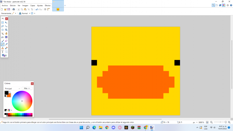The width and height of the screenshot is (233, 131).
Task: Activate the Color Picker eyedropper tool
Action: [6, 44]
